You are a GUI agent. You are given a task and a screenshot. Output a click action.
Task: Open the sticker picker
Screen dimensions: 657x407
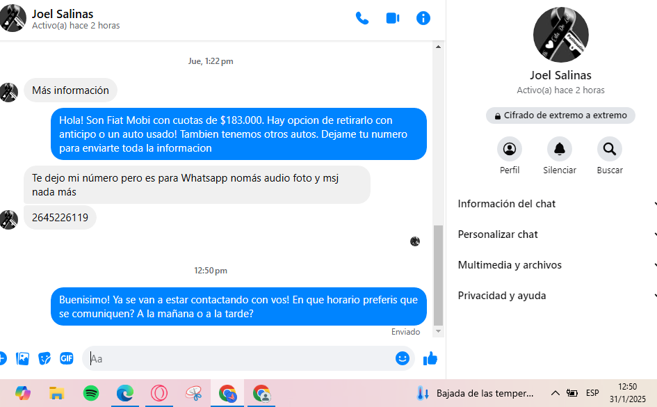(44, 358)
